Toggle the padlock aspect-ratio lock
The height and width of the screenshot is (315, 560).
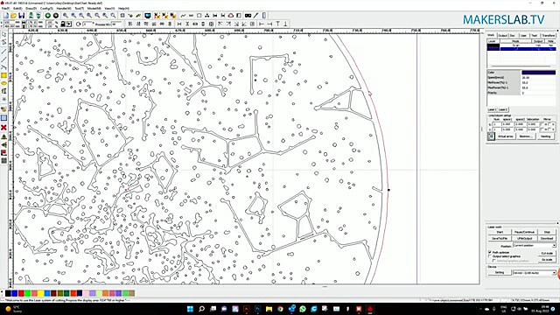click(62, 24)
